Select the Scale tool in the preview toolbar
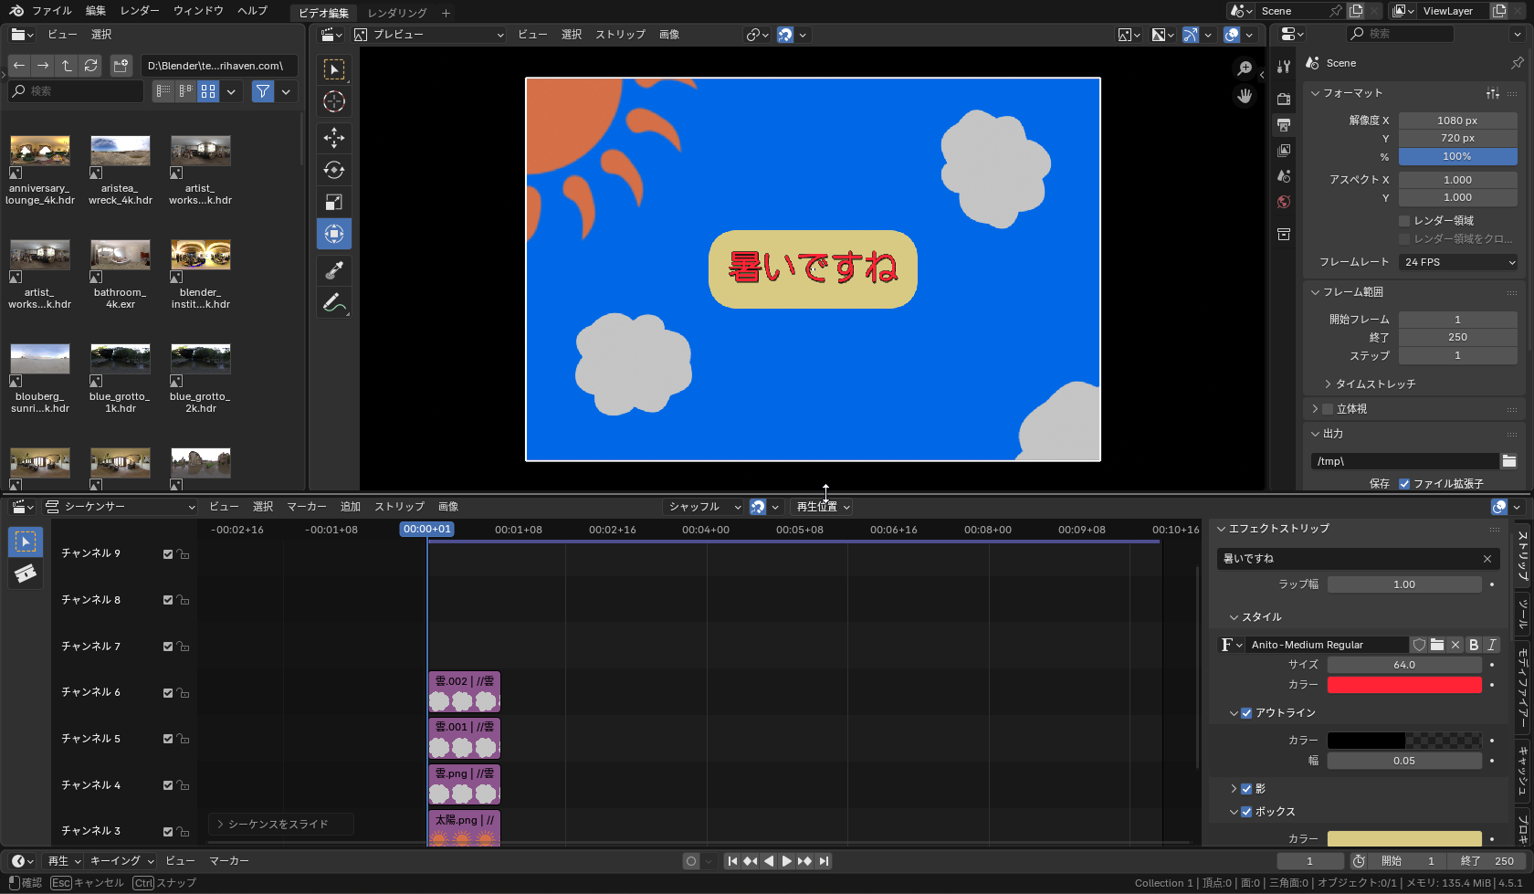1534x894 pixels. 334,202
